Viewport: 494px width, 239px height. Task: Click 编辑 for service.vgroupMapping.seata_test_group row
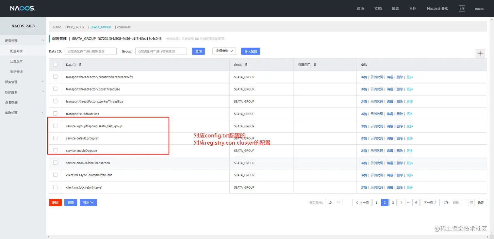[x=390, y=126]
